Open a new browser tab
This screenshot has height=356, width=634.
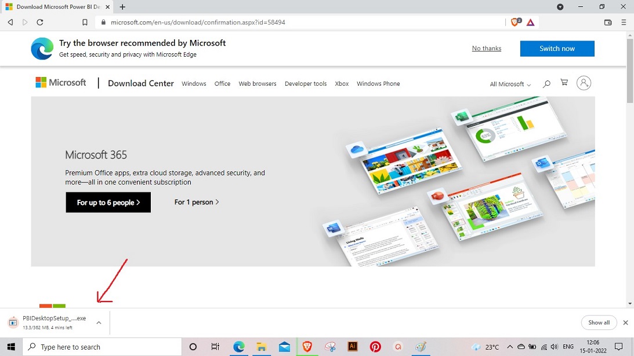pyautogui.click(x=122, y=7)
